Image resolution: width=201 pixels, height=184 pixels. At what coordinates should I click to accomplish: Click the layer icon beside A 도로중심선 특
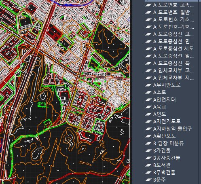click(148, 63)
